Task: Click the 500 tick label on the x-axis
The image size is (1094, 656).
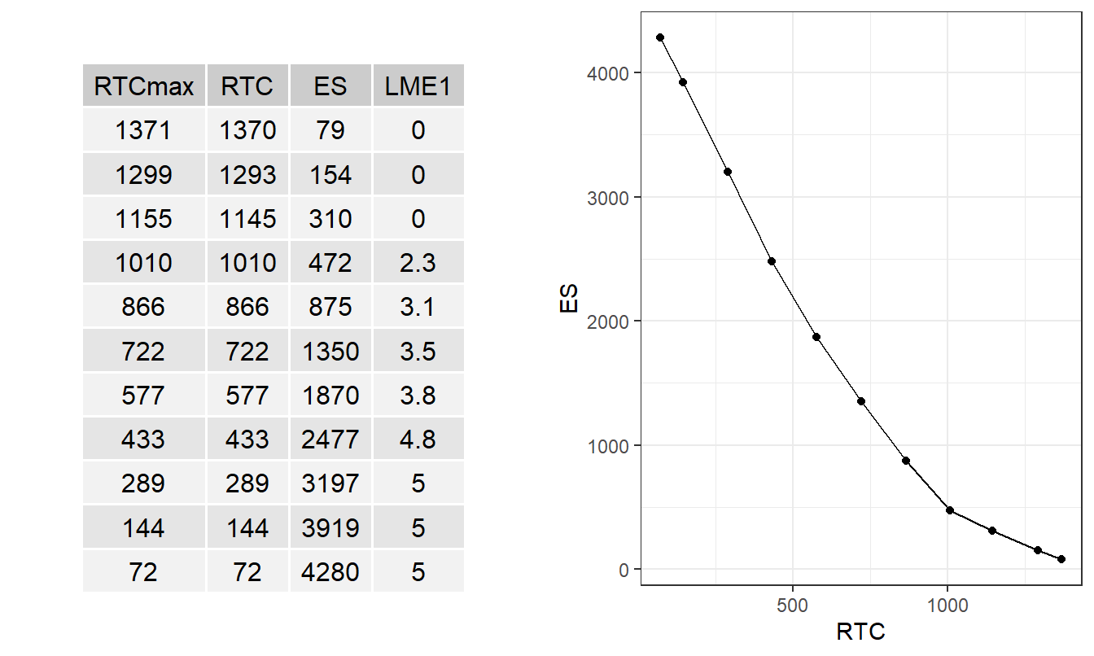Action: [793, 605]
